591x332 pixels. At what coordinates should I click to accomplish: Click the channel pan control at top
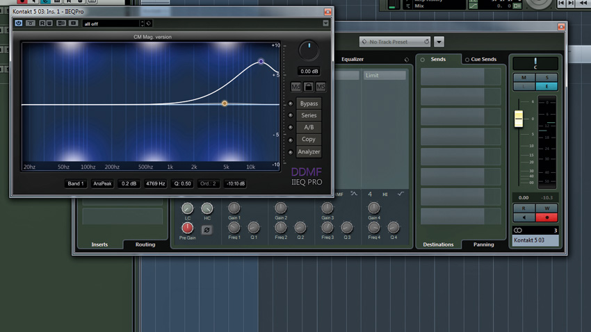point(535,63)
